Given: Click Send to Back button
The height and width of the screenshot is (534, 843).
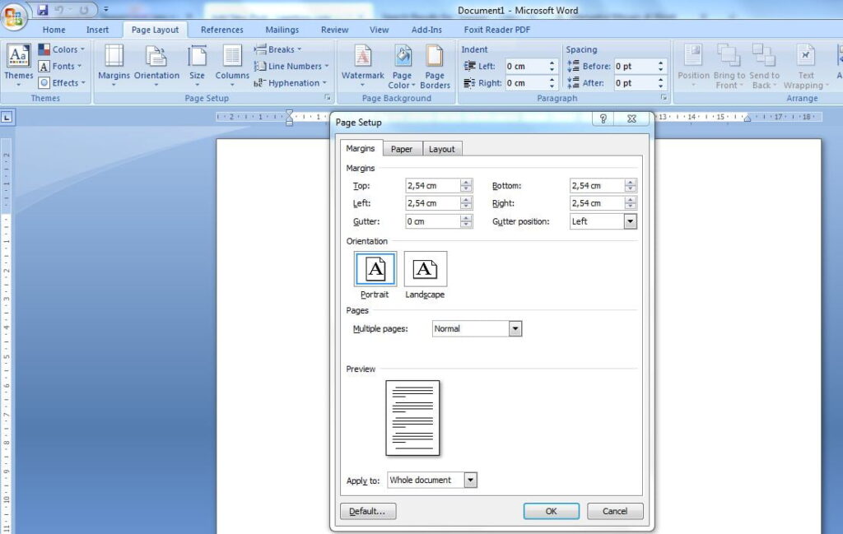Looking at the screenshot, I should pyautogui.click(x=764, y=66).
